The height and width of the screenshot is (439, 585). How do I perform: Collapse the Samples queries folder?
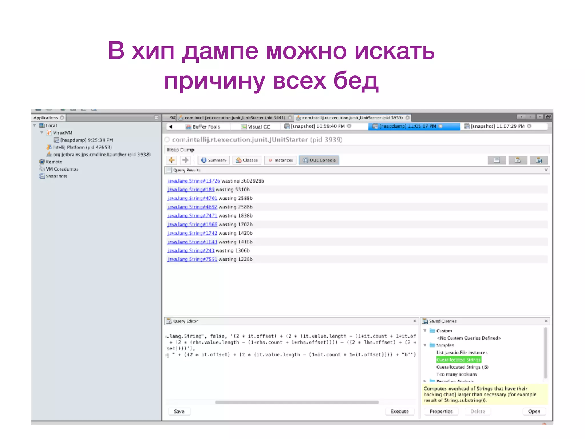[425, 345]
